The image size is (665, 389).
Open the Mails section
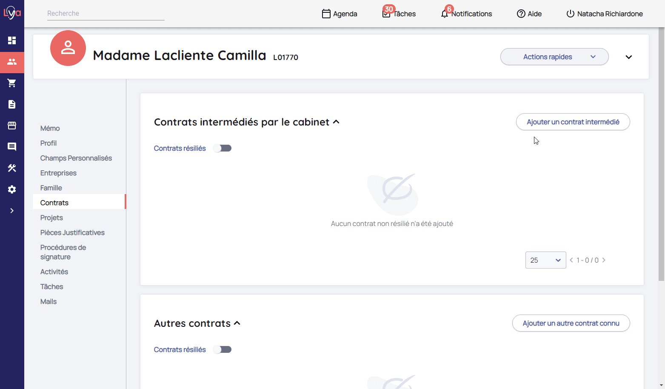[49, 301]
